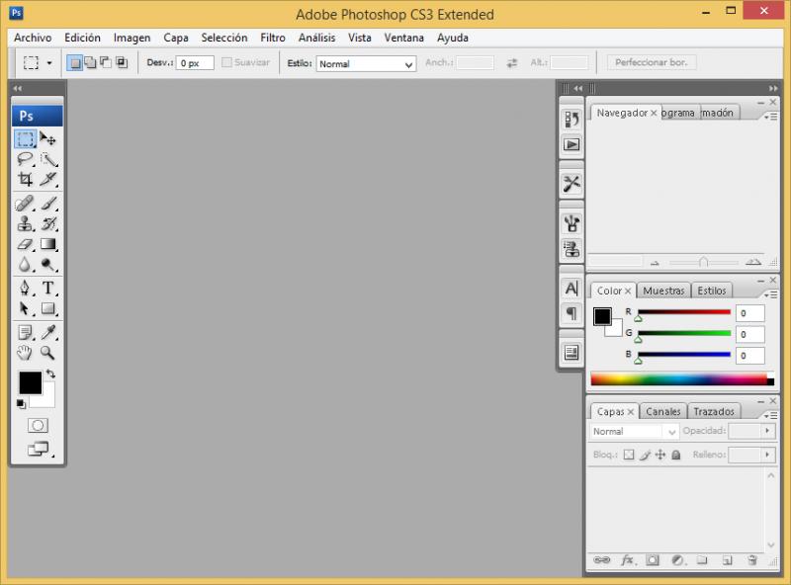This screenshot has width=791, height=585.
Task: Switch to the Canales tab
Action: click(663, 411)
